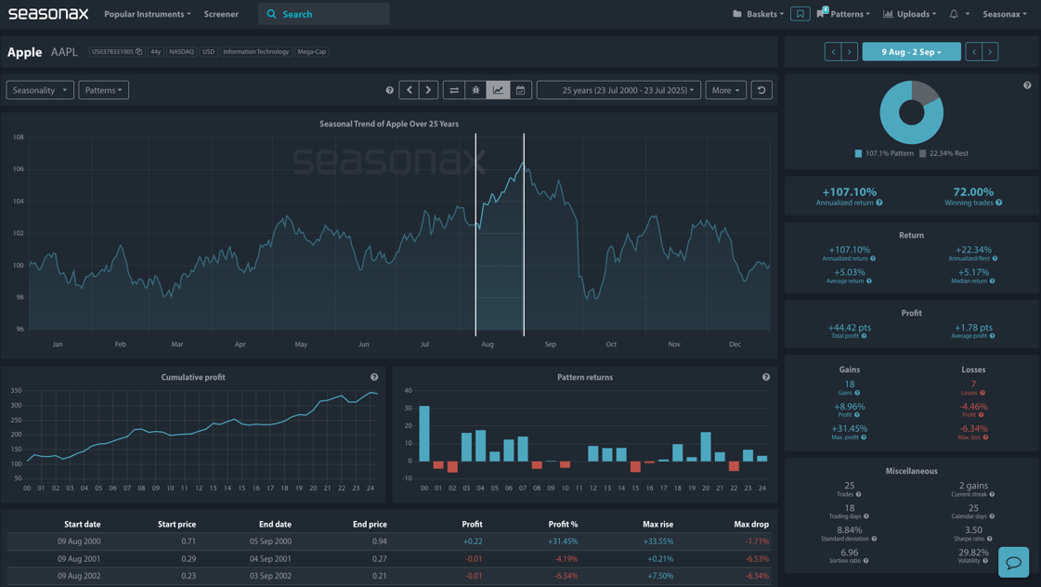Click info icon beside Median return
The image size is (1041, 587).
pos(993,280)
